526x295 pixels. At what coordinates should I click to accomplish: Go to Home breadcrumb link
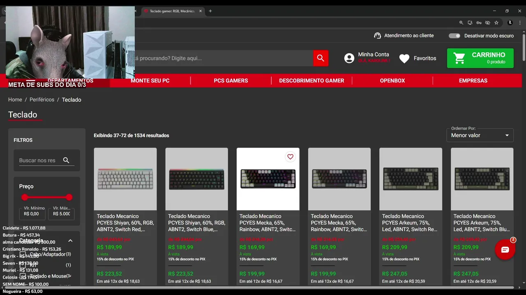[15, 100]
